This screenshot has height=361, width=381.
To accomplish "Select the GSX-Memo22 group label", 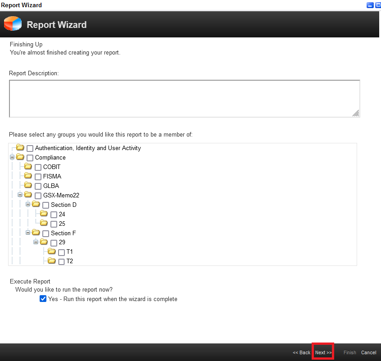I will pyautogui.click(x=61, y=195).
